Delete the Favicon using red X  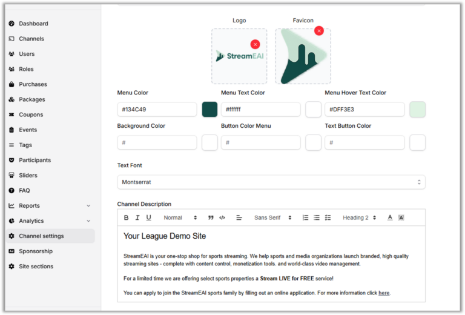click(x=318, y=31)
